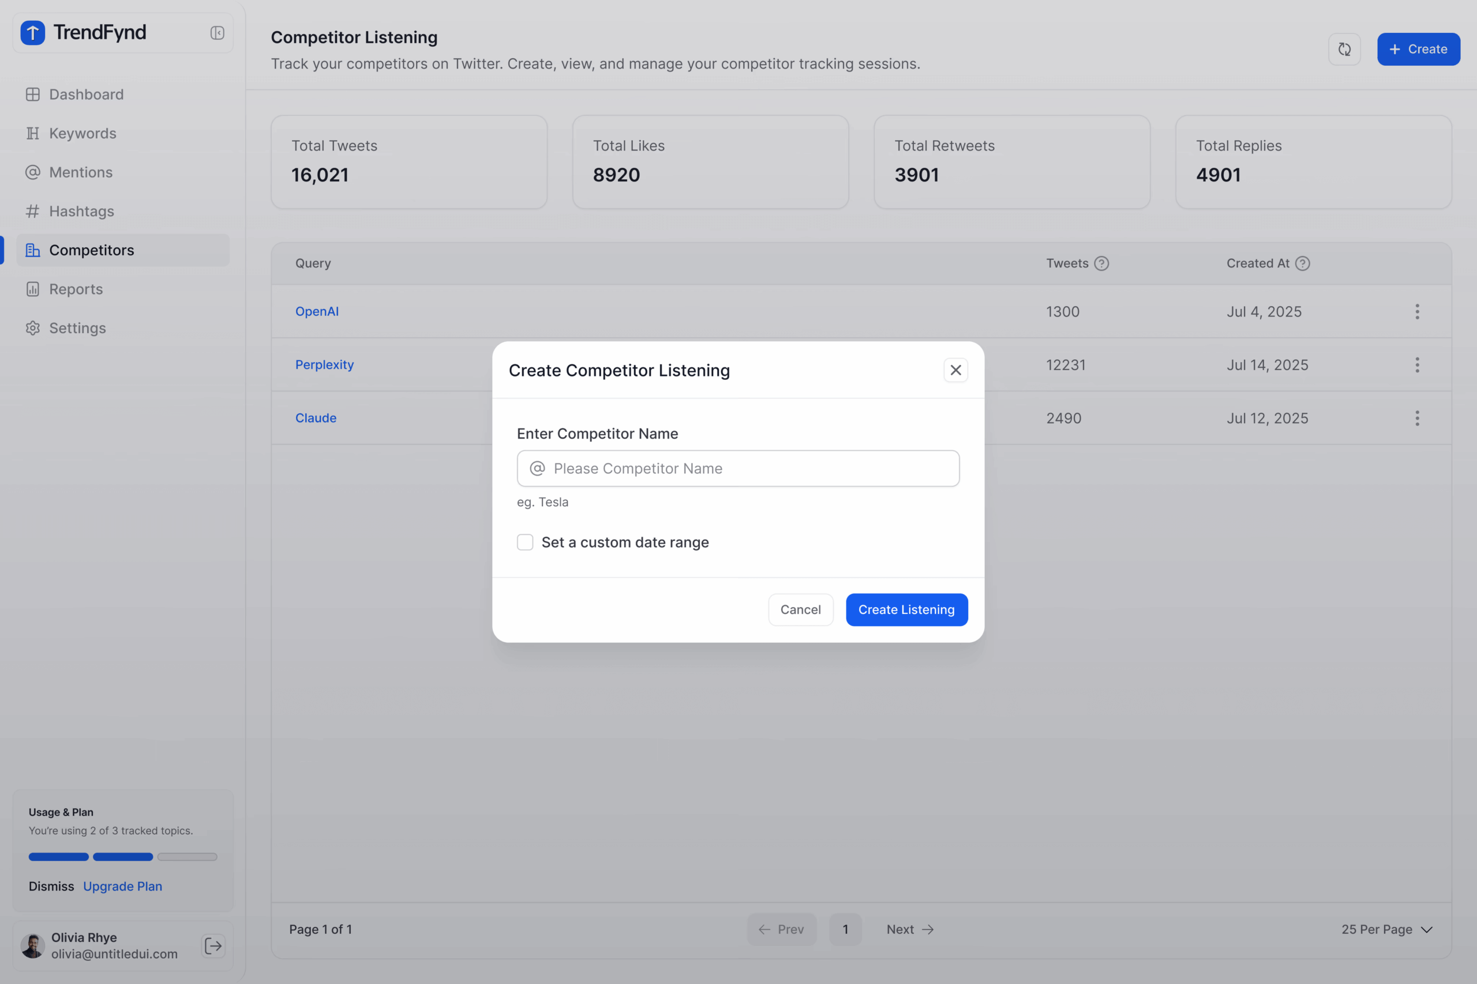Close the Create Competitor Listening dialog
Screen dimensions: 1477x984
point(956,370)
